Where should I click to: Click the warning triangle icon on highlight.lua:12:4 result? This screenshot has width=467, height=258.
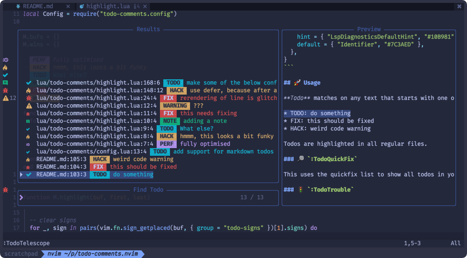29,106
